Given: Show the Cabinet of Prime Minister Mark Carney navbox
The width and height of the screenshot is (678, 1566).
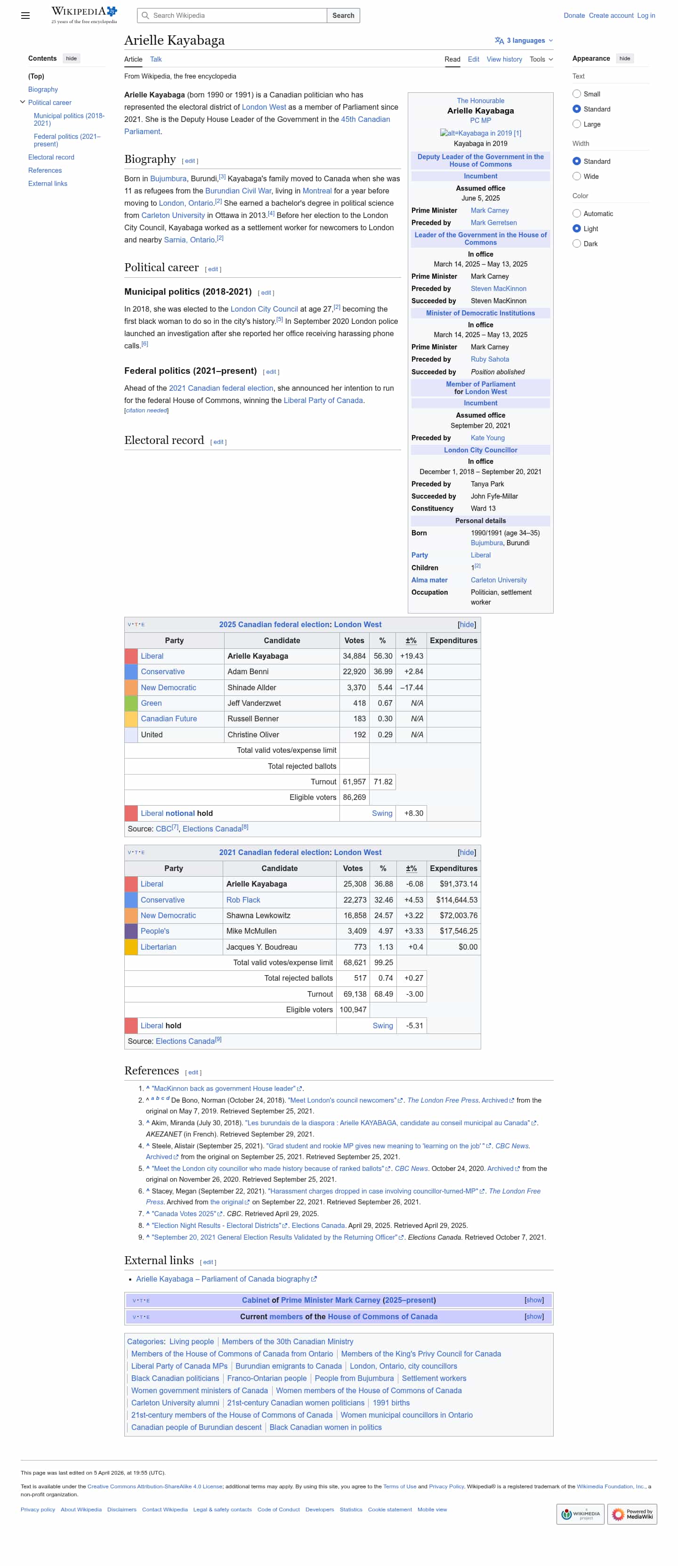Looking at the screenshot, I should [x=534, y=1300].
